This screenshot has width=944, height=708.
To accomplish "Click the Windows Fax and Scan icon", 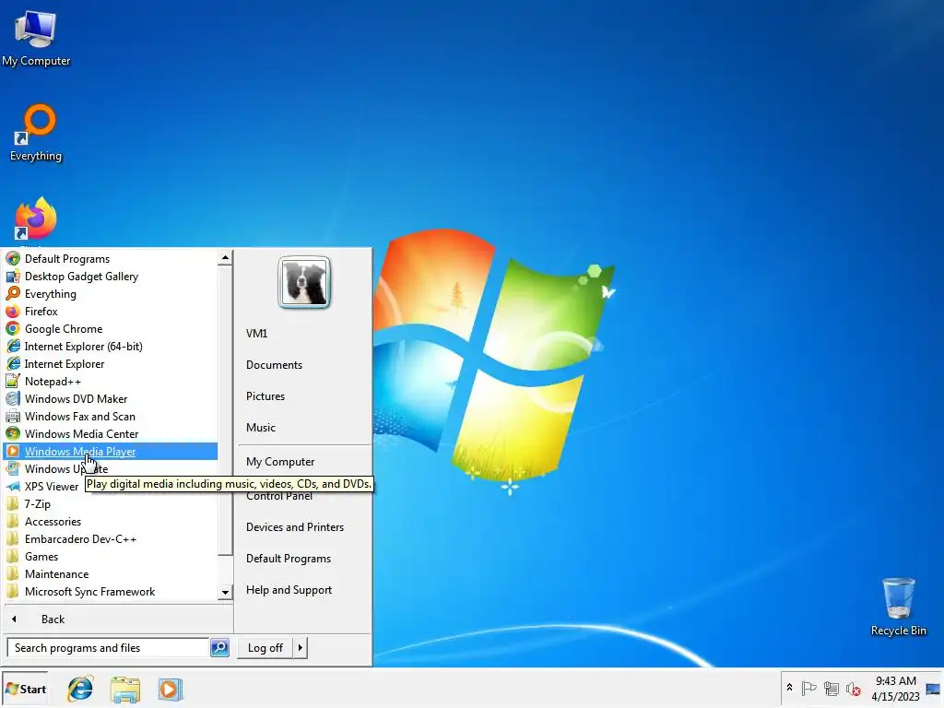I will pos(13,416).
